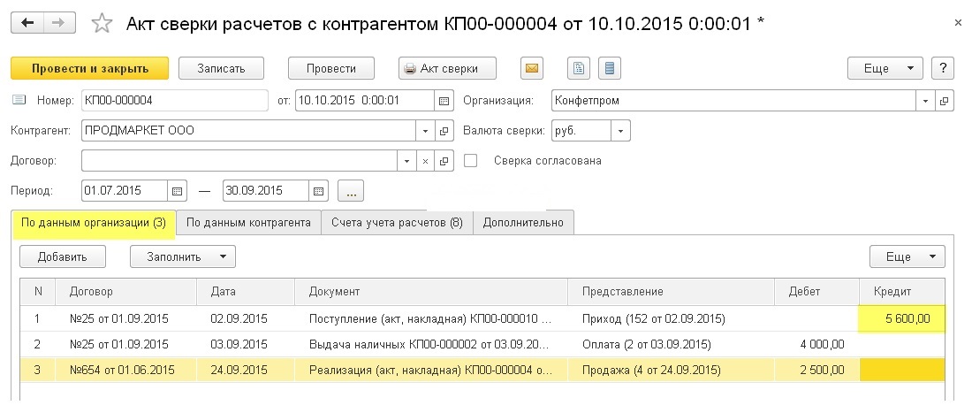This screenshot has width=972, height=413.
Task: Select credit cell 5 600,00
Action: pyautogui.click(x=902, y=318)
